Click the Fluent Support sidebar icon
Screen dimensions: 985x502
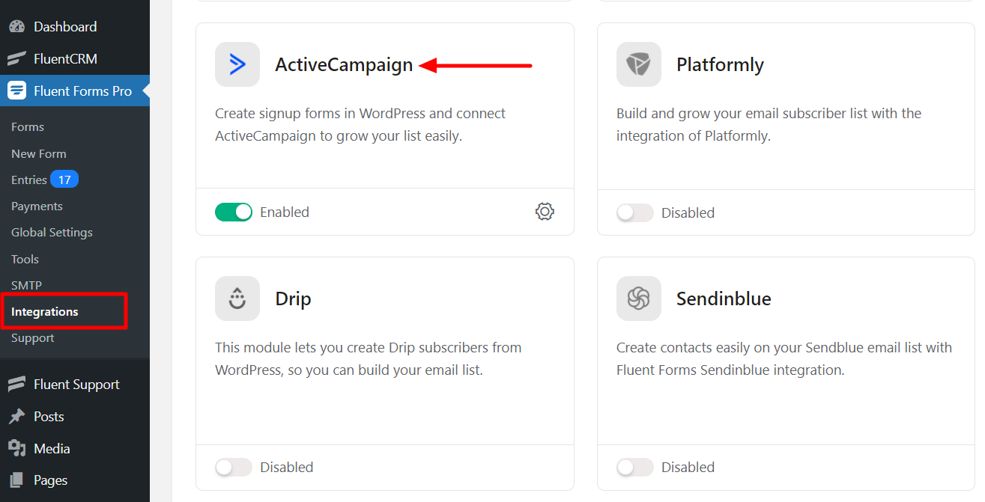16,385
